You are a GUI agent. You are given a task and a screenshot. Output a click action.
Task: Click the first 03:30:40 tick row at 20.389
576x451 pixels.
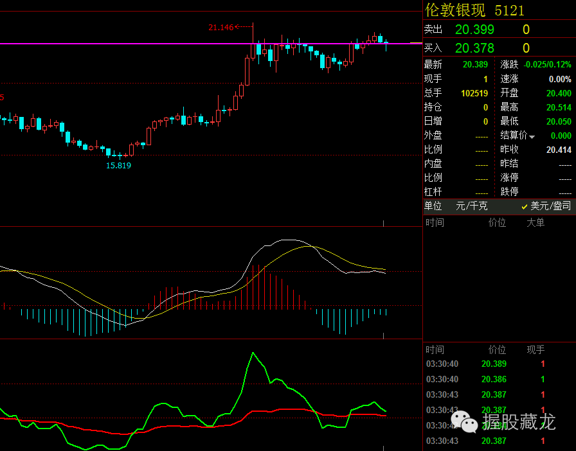(494, 364)
